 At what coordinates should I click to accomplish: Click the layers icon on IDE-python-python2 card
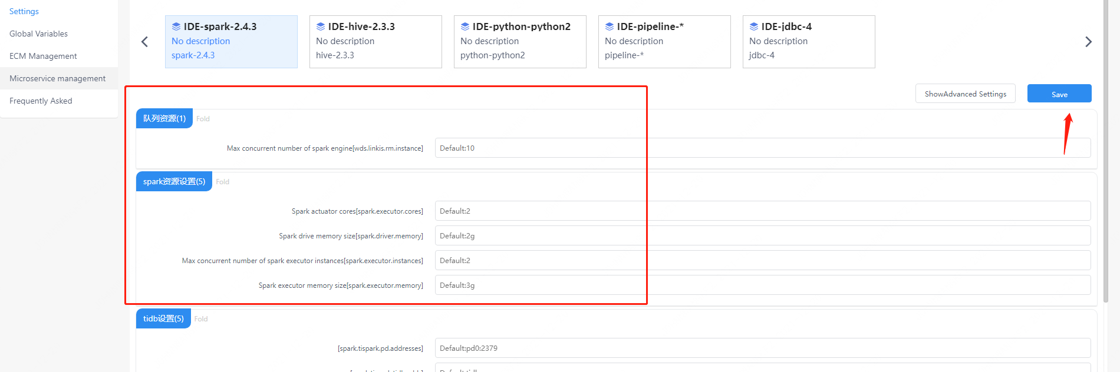(465, 26)
